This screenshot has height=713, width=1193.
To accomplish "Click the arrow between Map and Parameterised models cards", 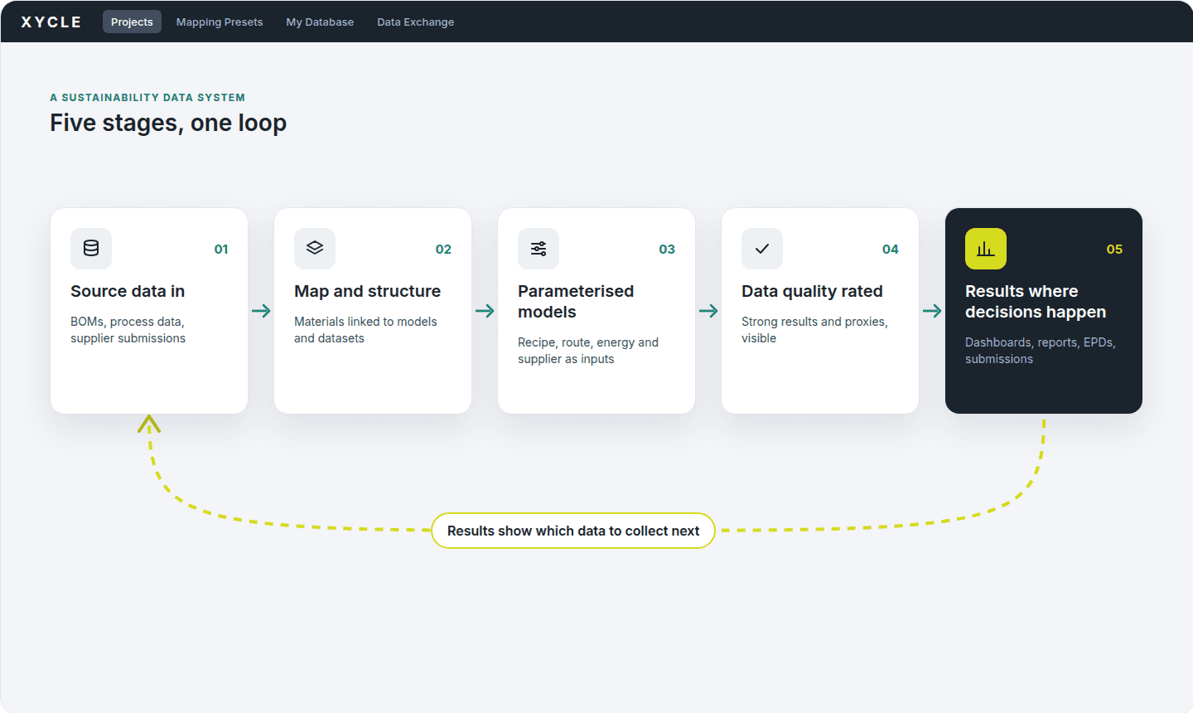I will pyautogui.click(x=485, y=311).
